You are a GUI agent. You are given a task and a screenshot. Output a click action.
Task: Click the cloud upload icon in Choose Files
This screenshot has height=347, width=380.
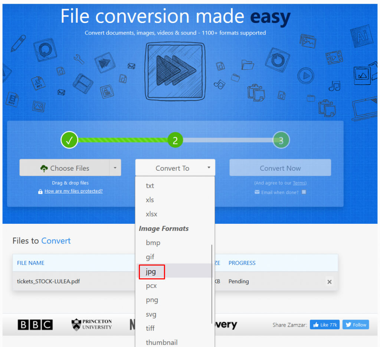[44, 168]
